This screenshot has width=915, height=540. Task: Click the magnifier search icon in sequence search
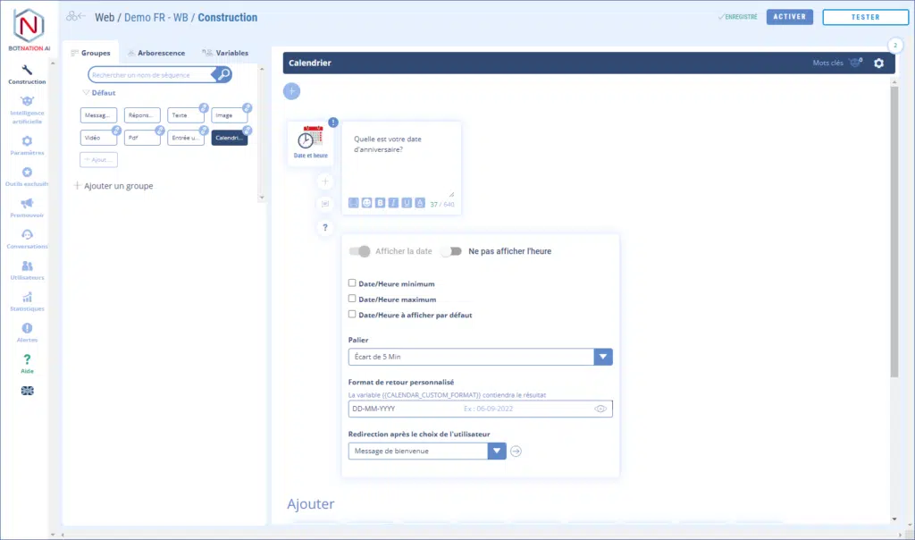coord(223,75)
